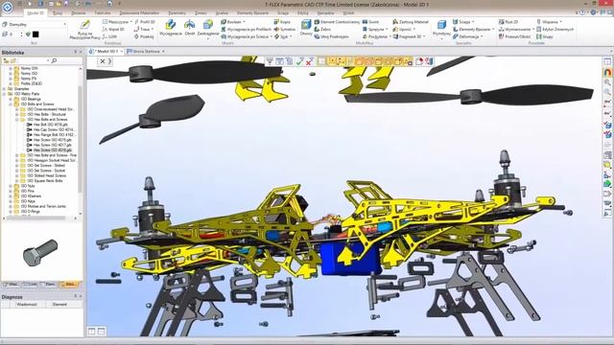Viewport: 614px width, 345px height.
Task: Click the Grupy tool
Action: coord(545,36)
